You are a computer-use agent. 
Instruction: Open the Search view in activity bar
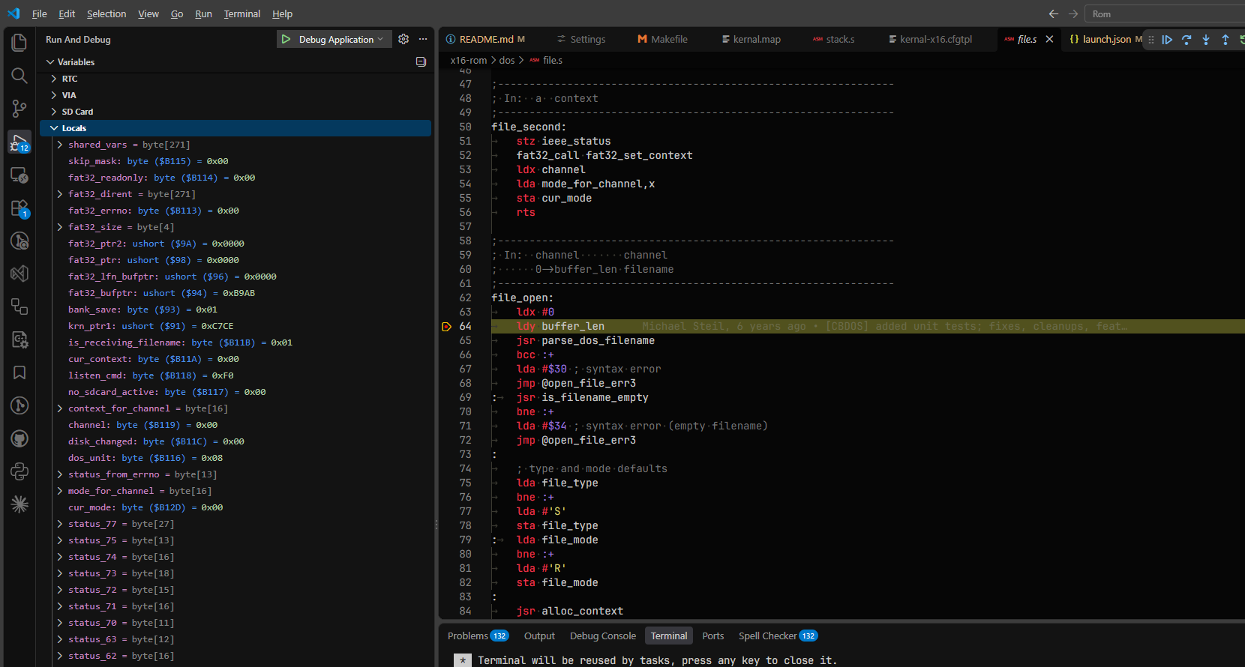click(x=19, y=76)
